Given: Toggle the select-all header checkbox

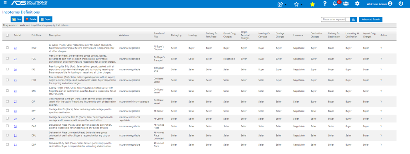Looking at the screenshot, I should [x=7, y=35].
